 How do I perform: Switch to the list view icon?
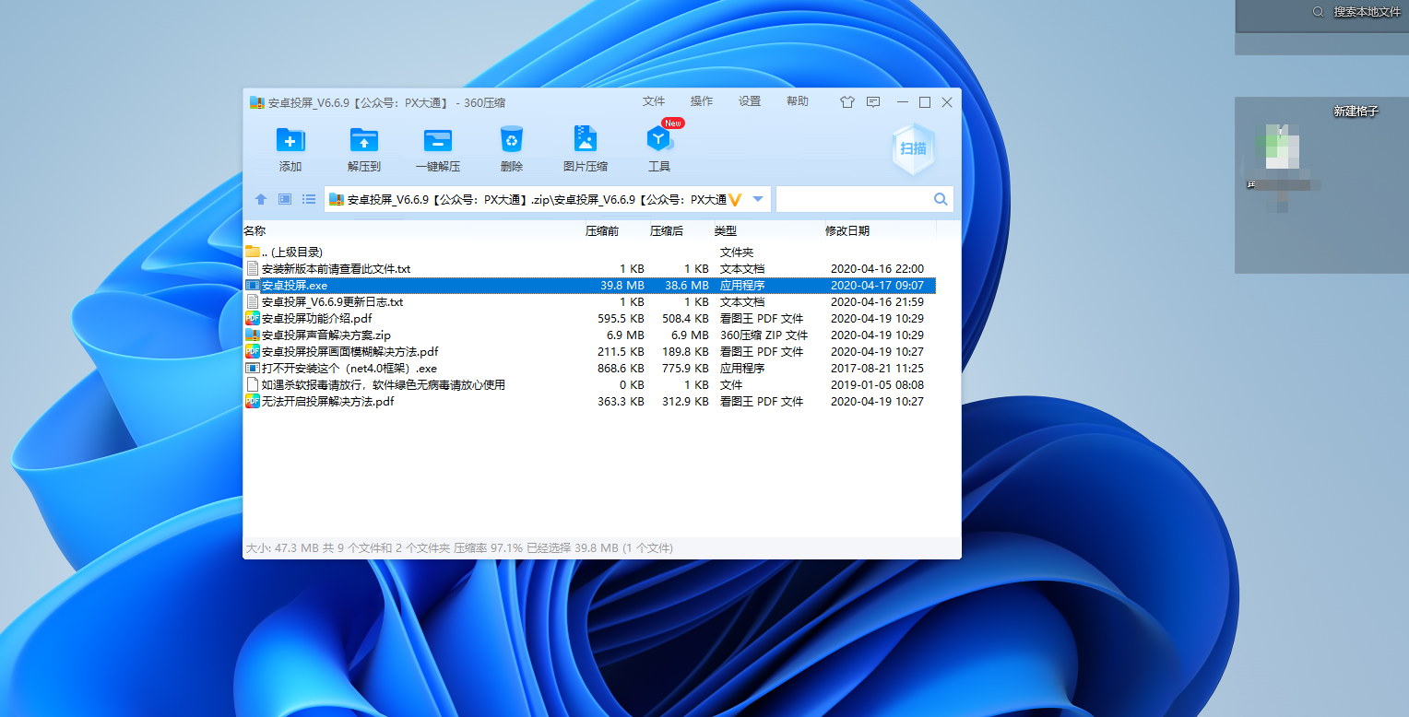tap(309, 199)
